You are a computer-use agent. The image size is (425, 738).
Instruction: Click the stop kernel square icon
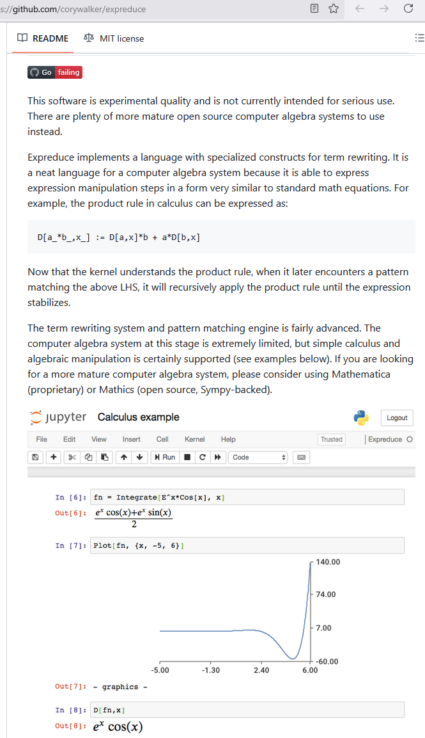point(187,457)
